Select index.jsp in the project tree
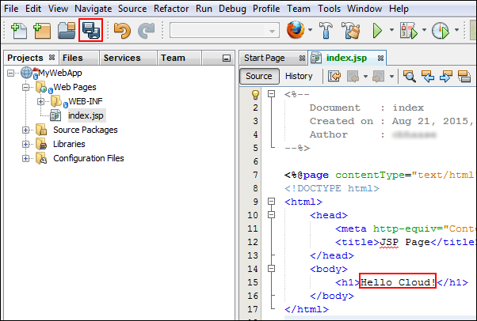The height and width of the screenshot is (321, 477). point(86,115)
